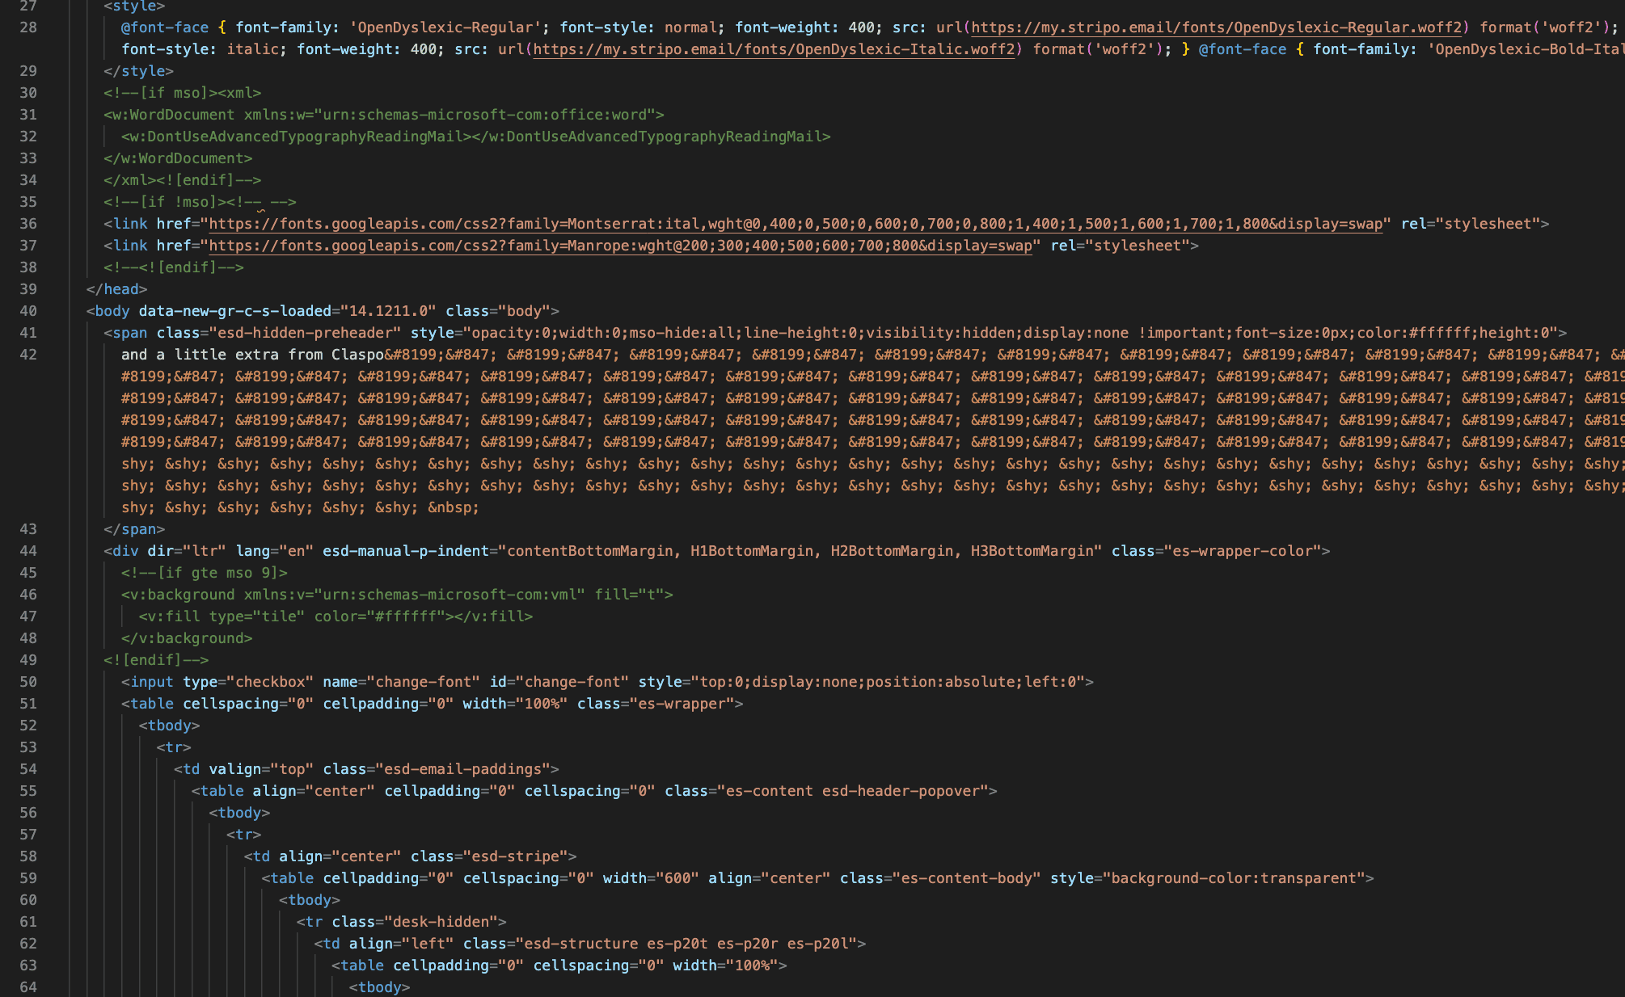Click the "background-color:transparent" style value
The height and width of the screenshot is (997, 1625).
[x=1234, y=878]
